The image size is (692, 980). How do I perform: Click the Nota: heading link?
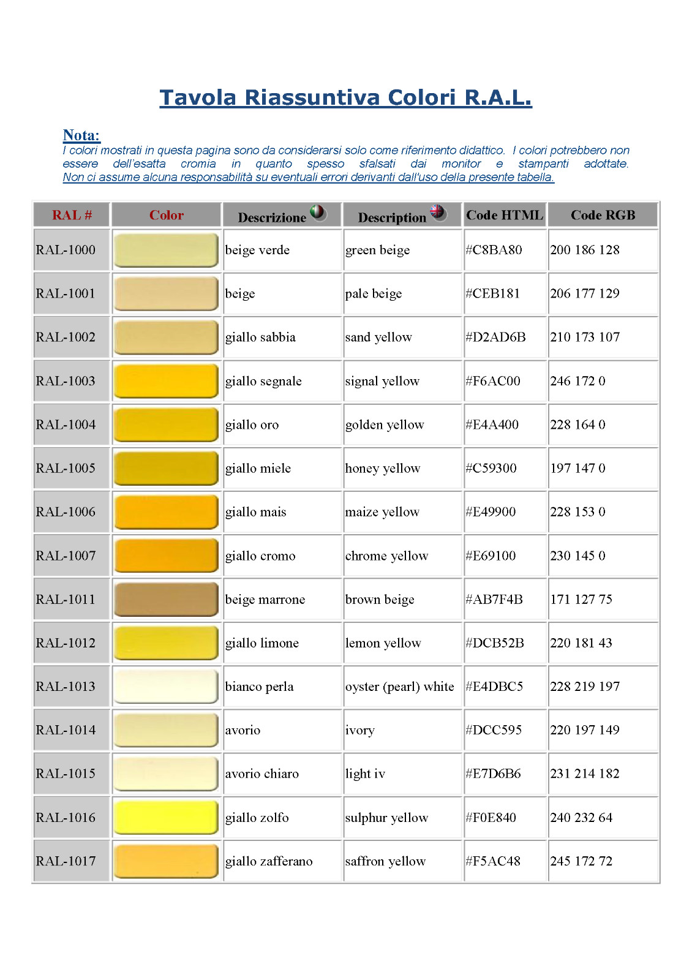[81, 135]
